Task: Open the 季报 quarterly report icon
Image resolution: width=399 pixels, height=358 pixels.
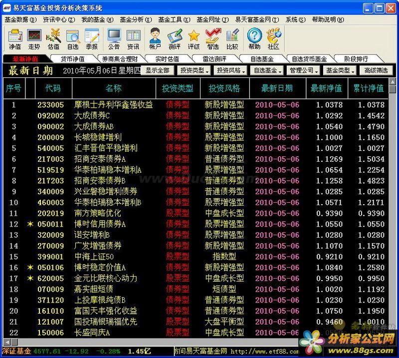Action: pos(92,39)
